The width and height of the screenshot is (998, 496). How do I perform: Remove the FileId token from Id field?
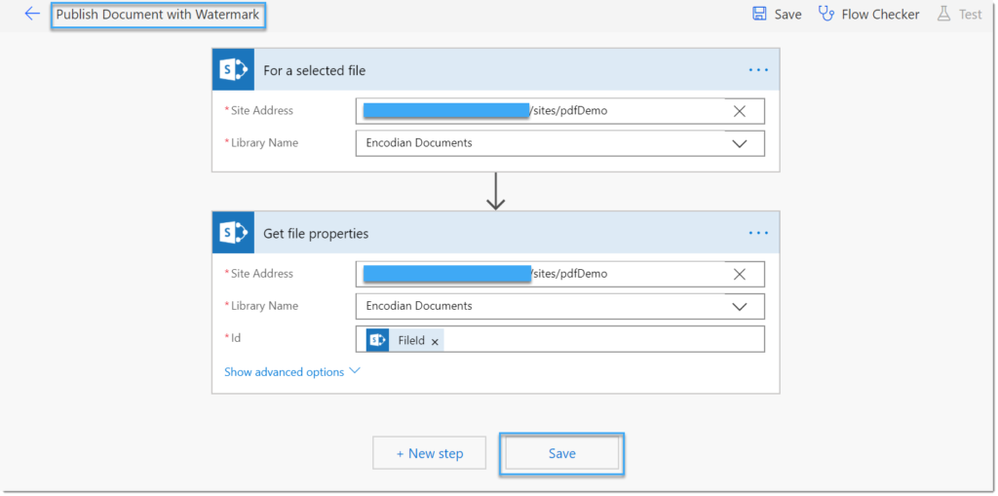(x=435, y=342)
